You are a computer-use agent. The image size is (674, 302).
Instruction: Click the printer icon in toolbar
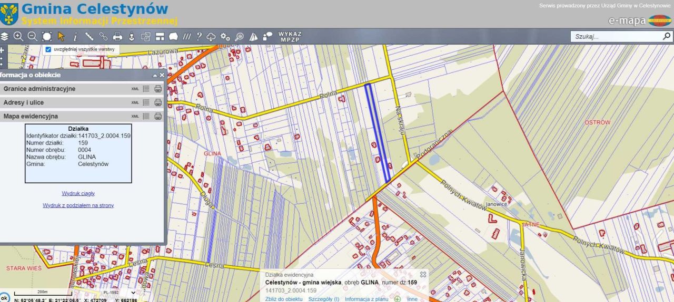coord(117,37)
